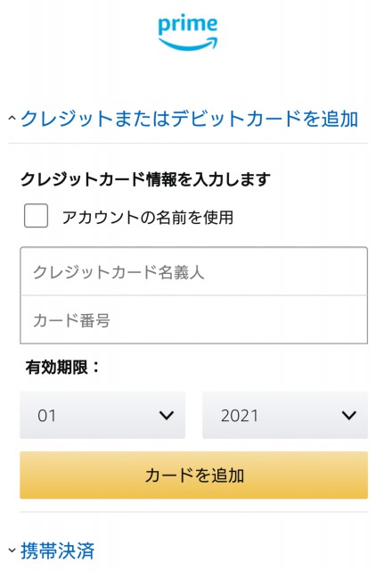
Task: Check the アカウントの名前を使用 checkbox
Action: click(36, 216)
